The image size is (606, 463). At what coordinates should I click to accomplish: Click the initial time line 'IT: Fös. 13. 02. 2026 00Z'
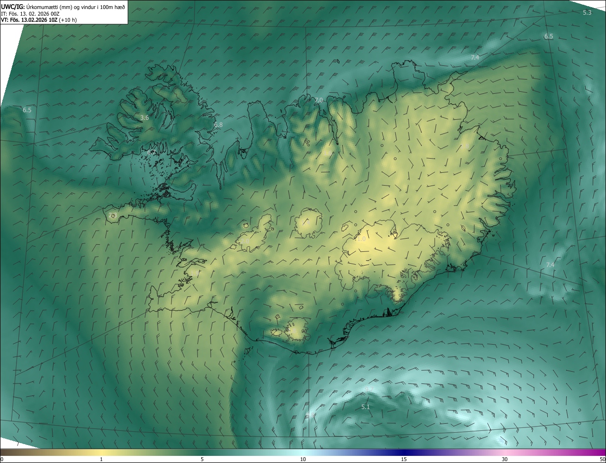30,14
